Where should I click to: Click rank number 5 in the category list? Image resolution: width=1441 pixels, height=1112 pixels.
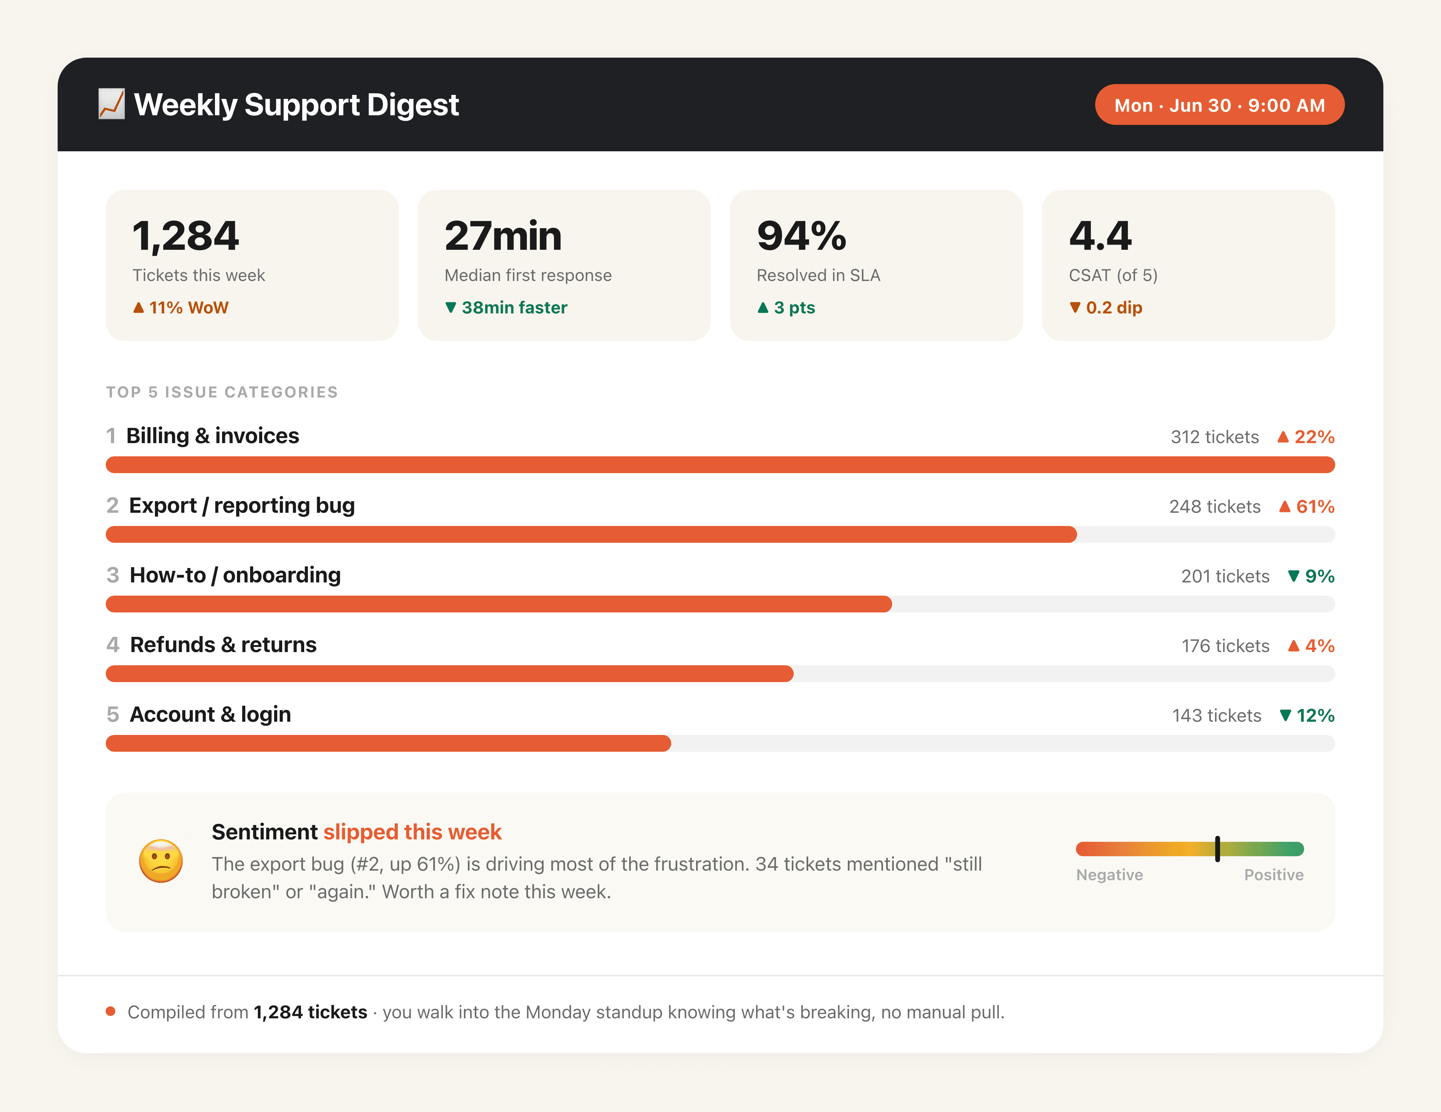(x=112, y=714)
